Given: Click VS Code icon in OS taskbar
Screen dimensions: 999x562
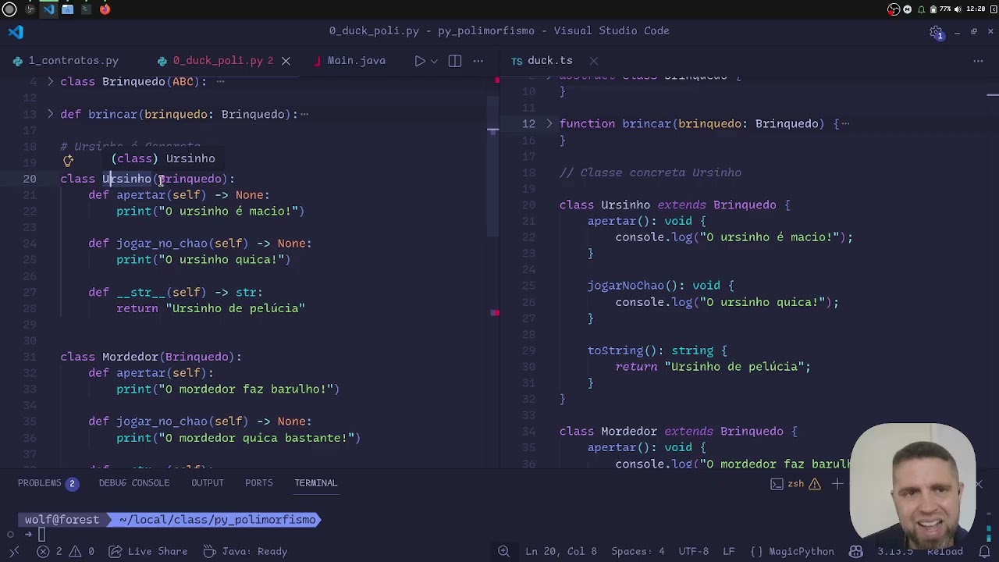Looking at the screenshot, I should point(48,9).
